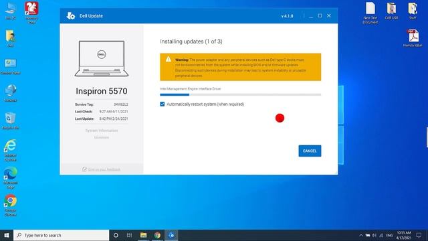Open File Explorer from taskbar
Screen dimensions: 428x241
point(143,235)
